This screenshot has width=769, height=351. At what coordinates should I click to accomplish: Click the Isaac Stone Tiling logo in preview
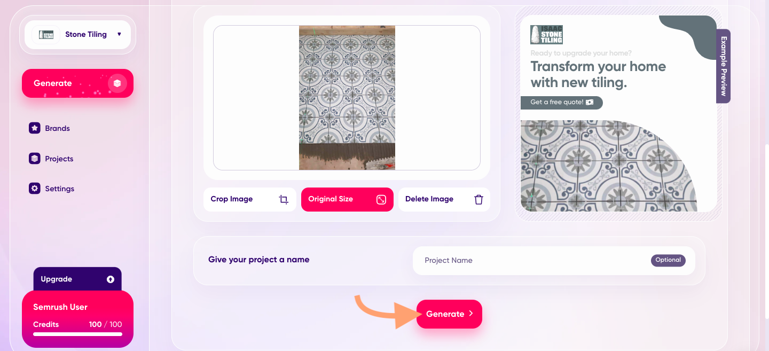tap(545, 34)
